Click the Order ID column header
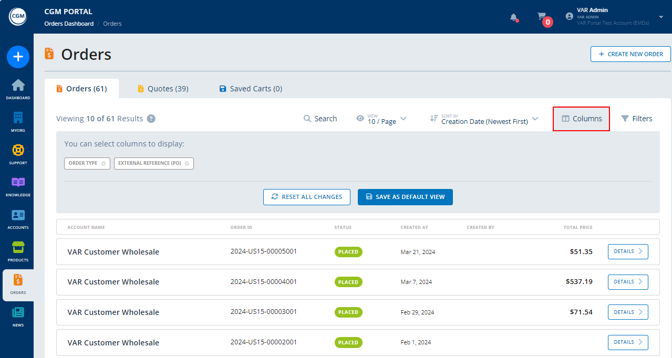 tap(241, 227)
